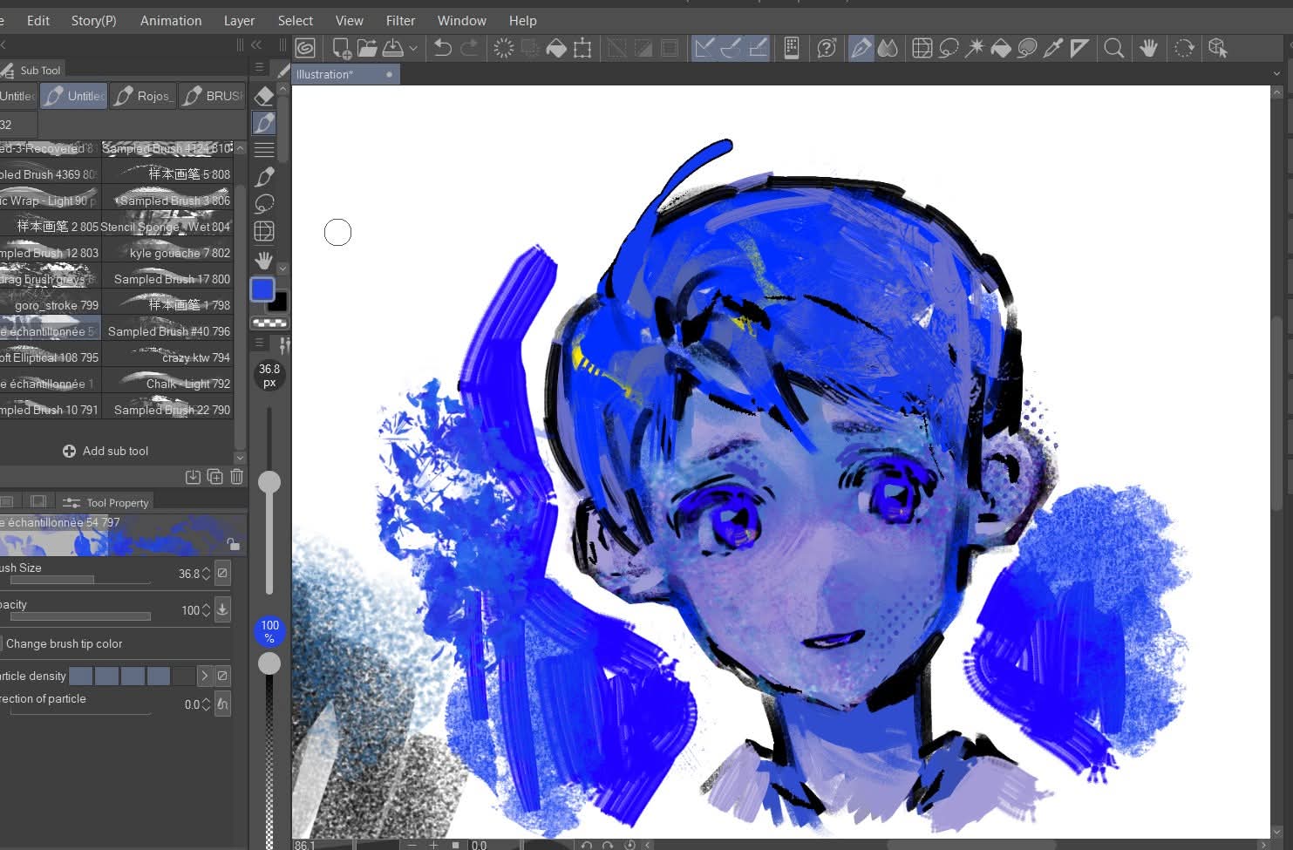Switch to the BRUSH sub tool group

click(213, 96)
